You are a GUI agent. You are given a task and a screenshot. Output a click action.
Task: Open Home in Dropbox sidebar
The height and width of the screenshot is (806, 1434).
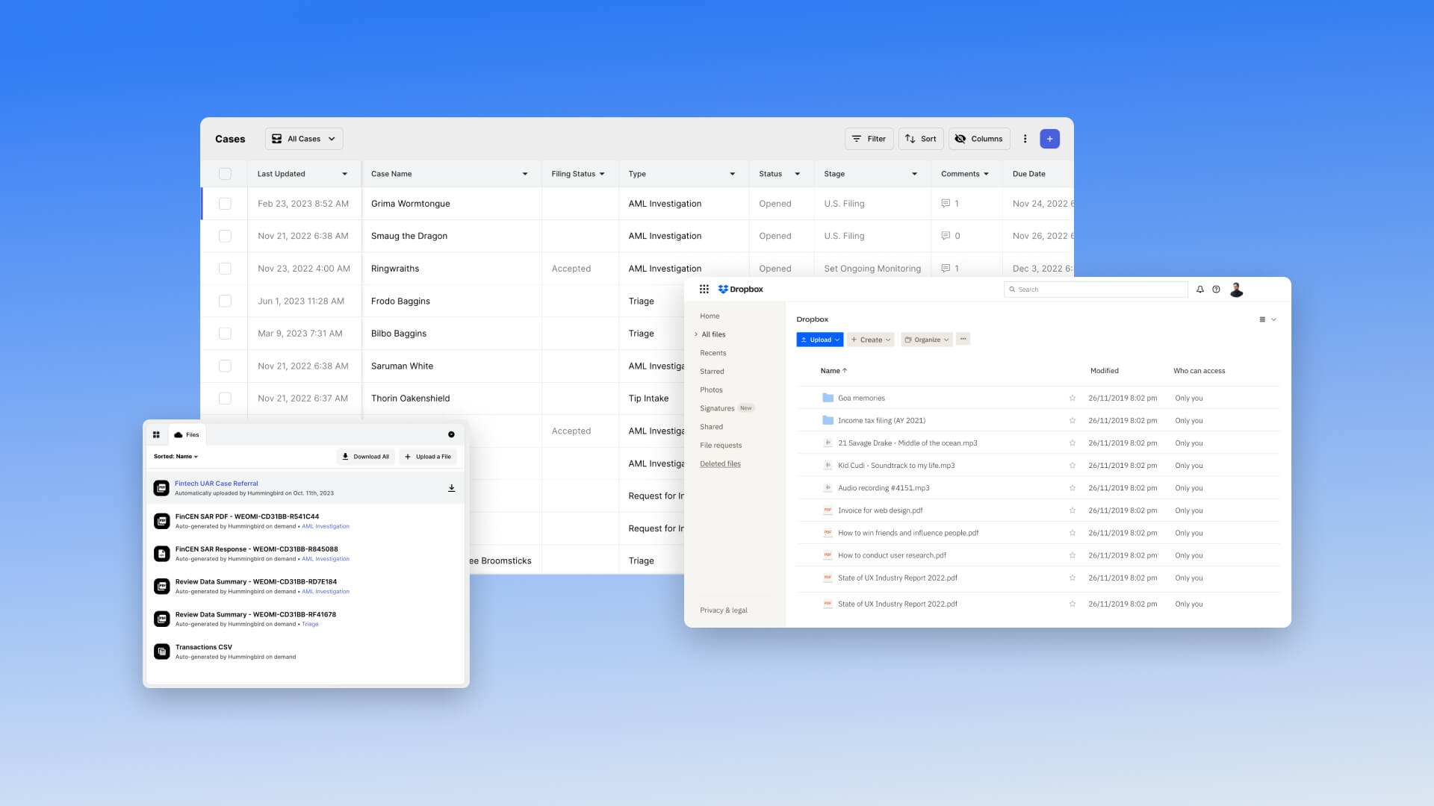[x=710, y=316]
